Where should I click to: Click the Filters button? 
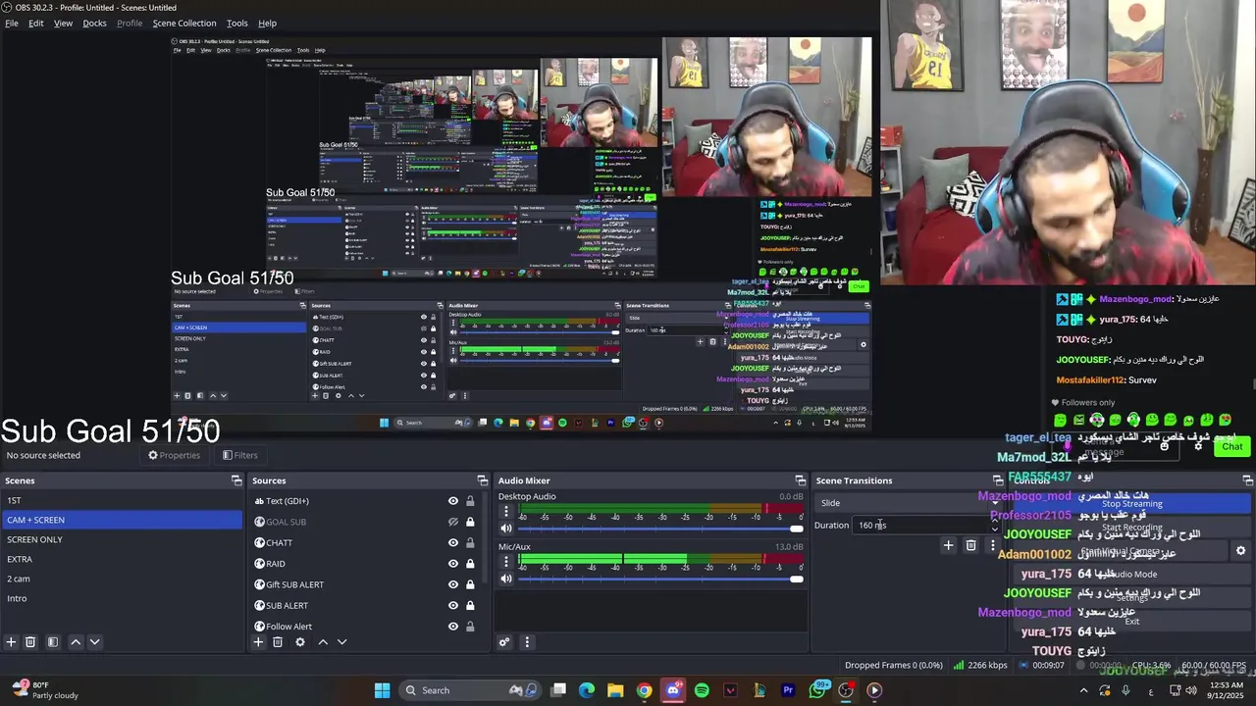point(240,455)
